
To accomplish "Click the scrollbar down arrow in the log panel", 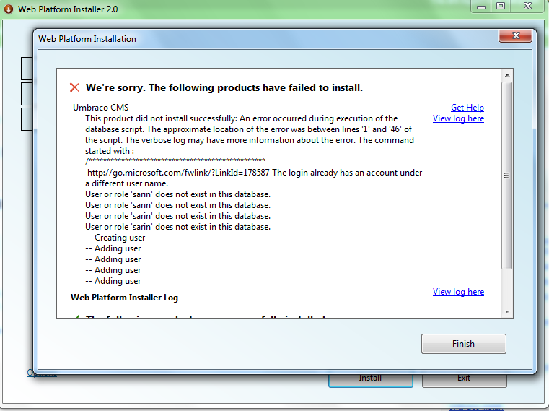I will coord(507,312).
